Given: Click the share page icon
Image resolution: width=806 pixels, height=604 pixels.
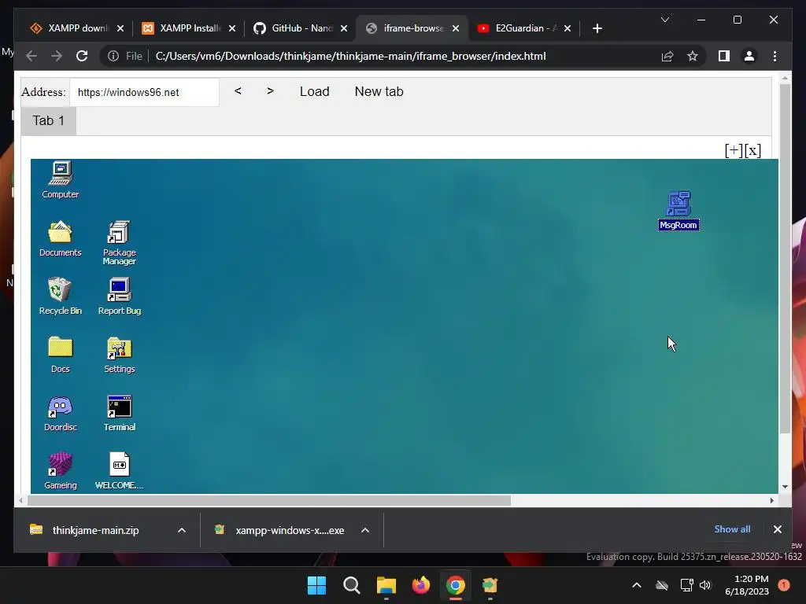Looking at the screenshot, I should coord(667,56).
